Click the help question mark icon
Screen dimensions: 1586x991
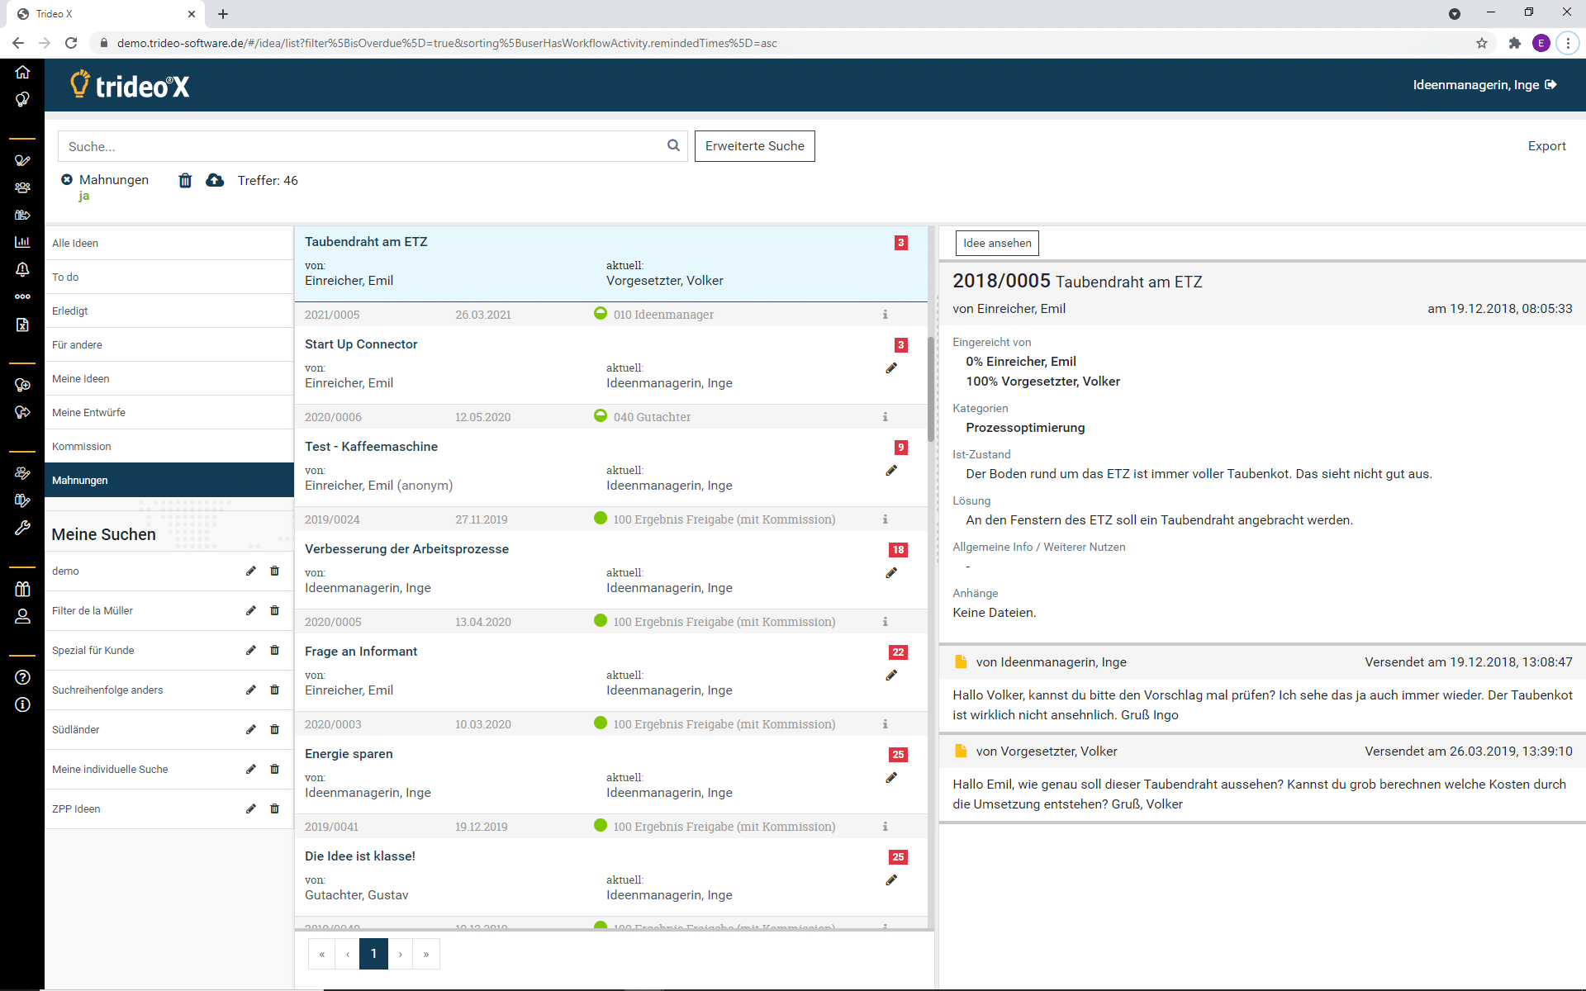(x=22, y=677)
